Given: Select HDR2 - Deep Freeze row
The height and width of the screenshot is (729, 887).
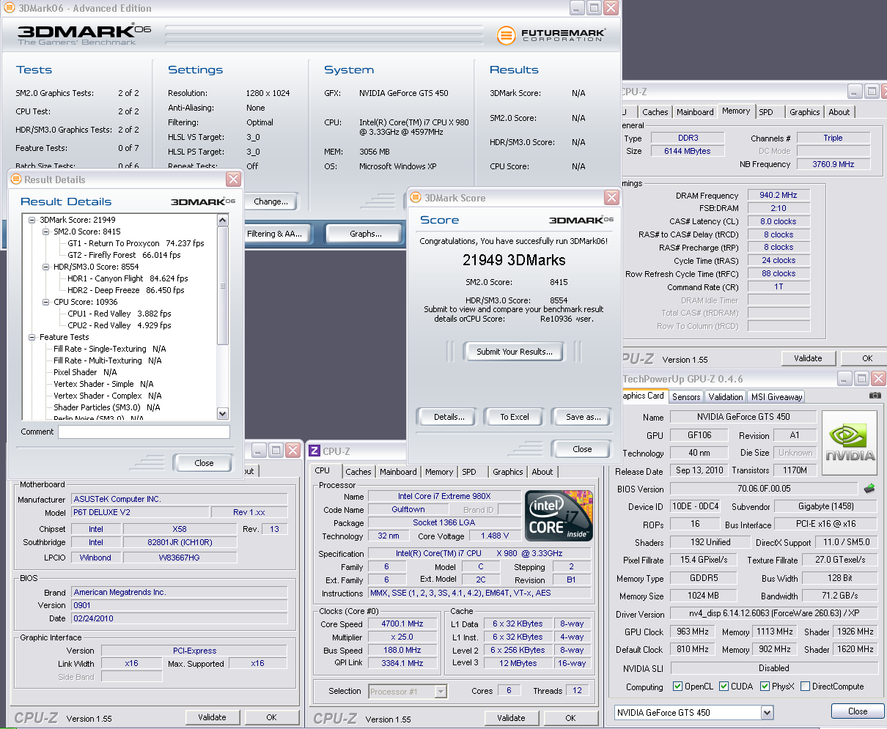Looking at the screenshot, I should coord(125,290).
